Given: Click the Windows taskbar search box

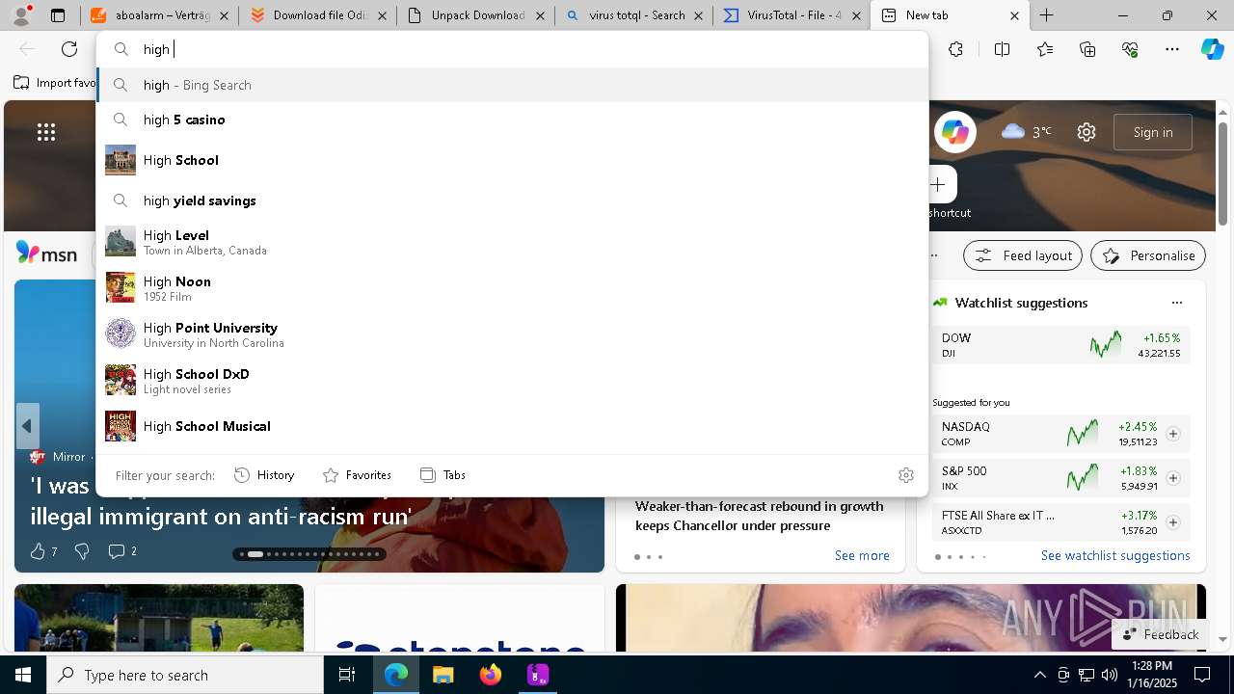Looking at the screenshot, I should 185,675.
